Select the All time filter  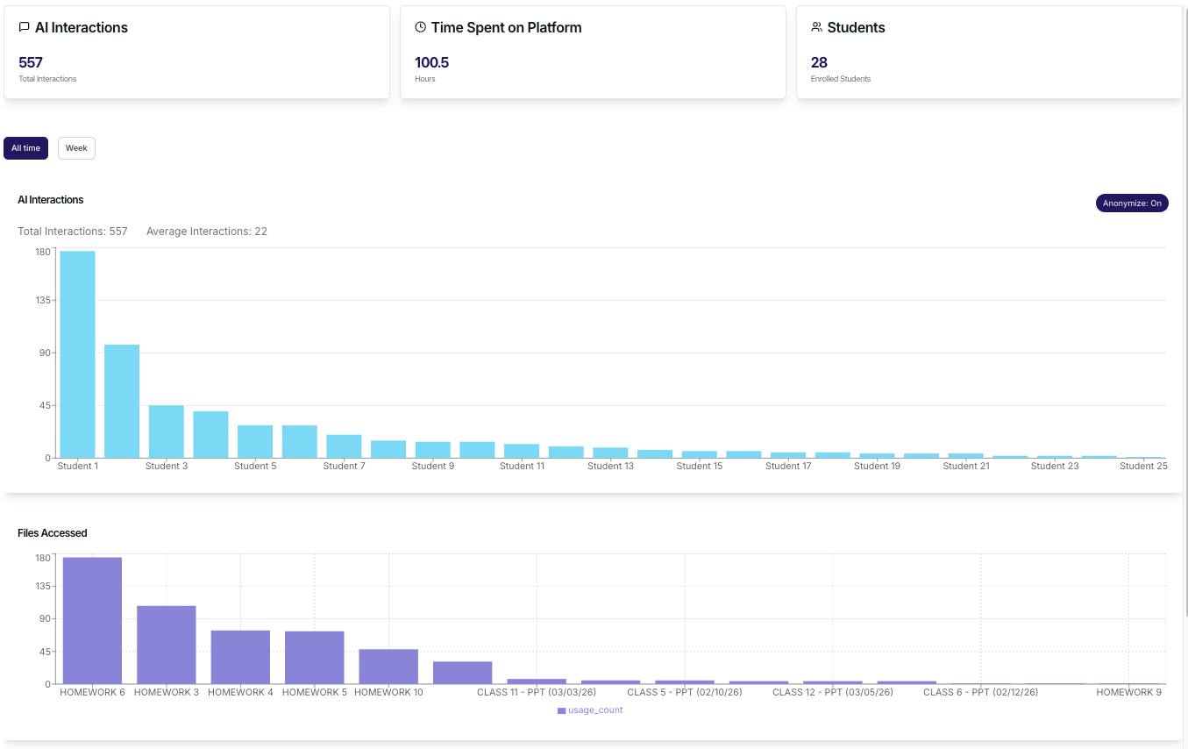[x=25, y=148]
